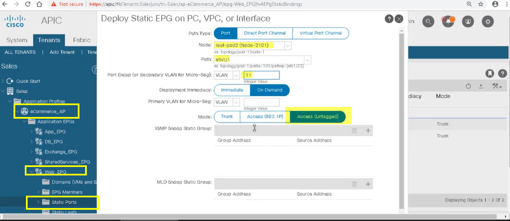This screenshot has height=221, width=510.
Task: Click the Mode column header
Action: [x=443, y=96]
